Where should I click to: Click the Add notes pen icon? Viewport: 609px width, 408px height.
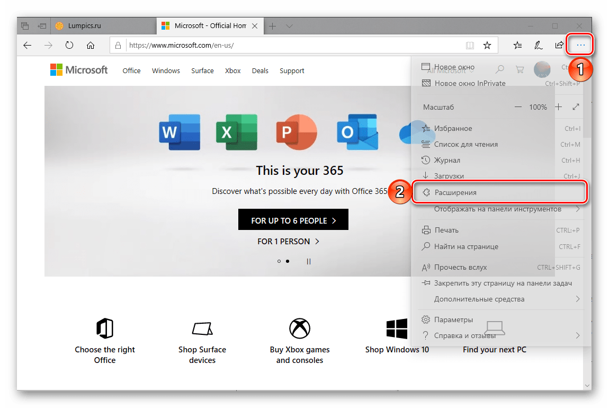(x=538, y=46)
